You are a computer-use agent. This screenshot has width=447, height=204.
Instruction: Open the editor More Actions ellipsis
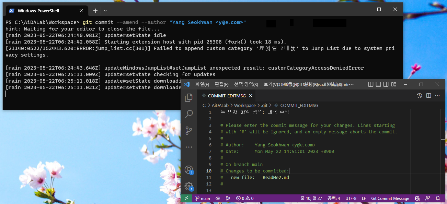click(x=438, y=96)
